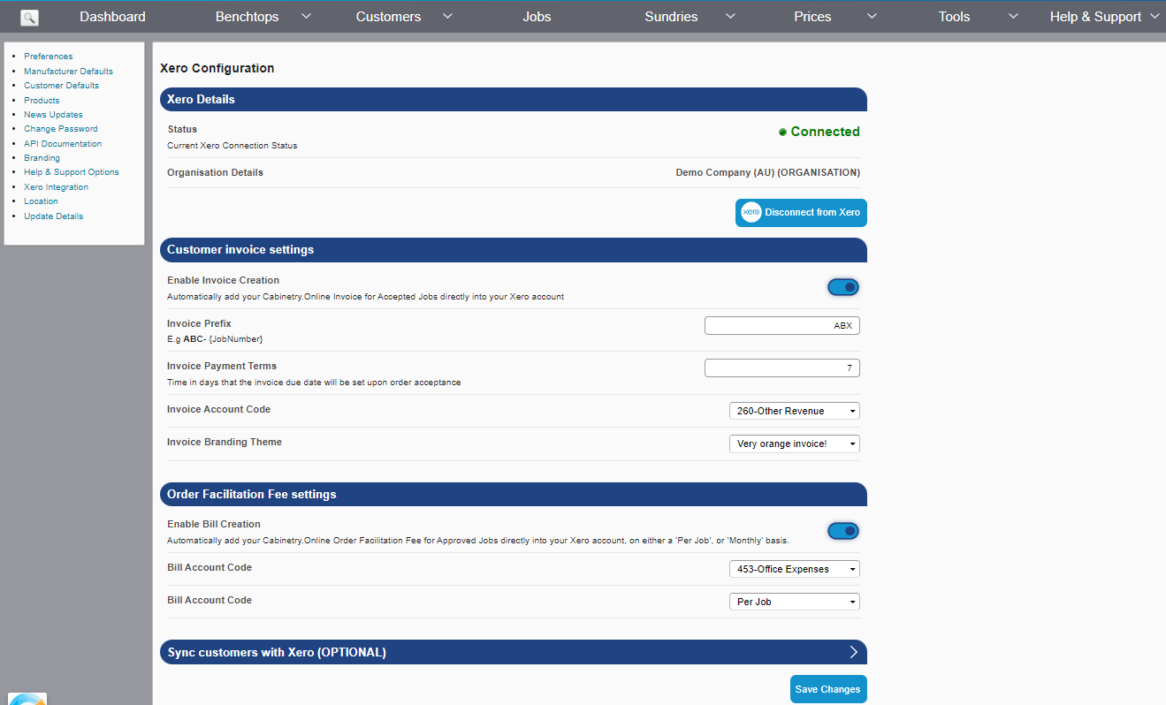Open API Documentation link
This screenshot has height=705, width=1166.
click(63, 144)
